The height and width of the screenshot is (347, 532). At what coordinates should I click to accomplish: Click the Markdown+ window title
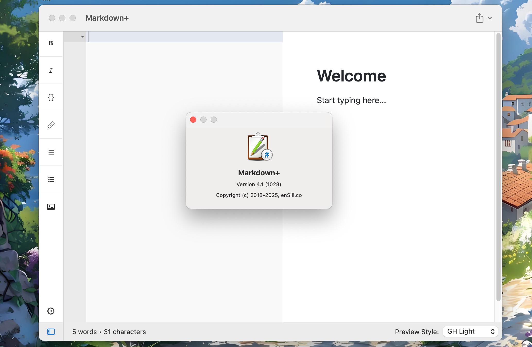pos(107,18)
